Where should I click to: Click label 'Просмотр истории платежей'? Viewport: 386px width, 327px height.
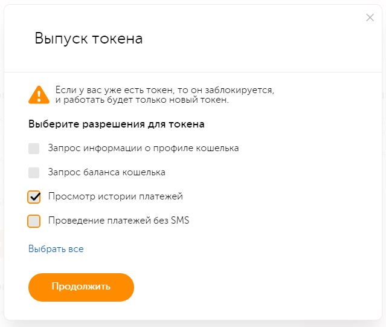pyautogui.click(x=115, y=196)
